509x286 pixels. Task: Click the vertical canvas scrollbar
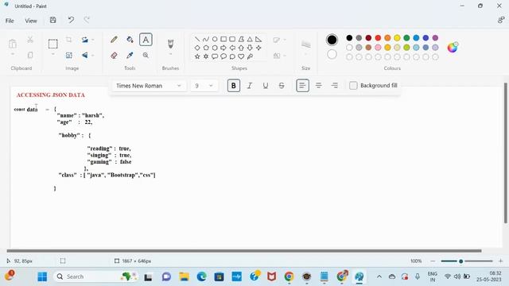click(x=506, y=153)
